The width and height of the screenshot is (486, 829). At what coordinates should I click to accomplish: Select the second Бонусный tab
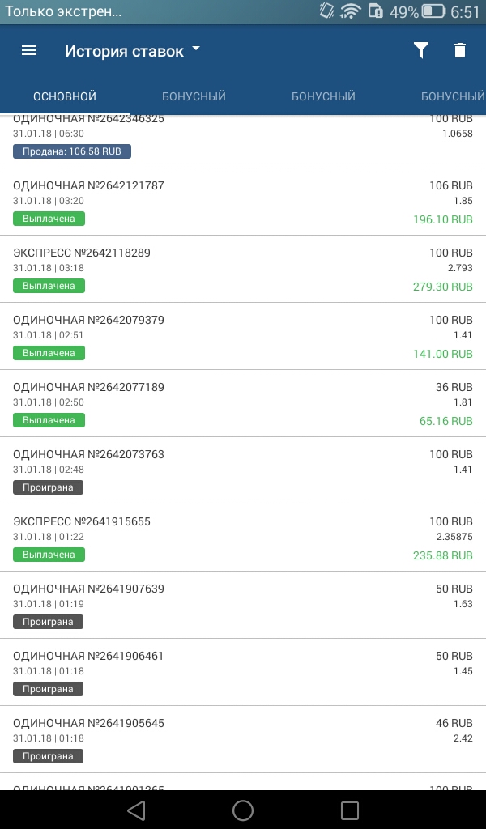tap(323, 96)
